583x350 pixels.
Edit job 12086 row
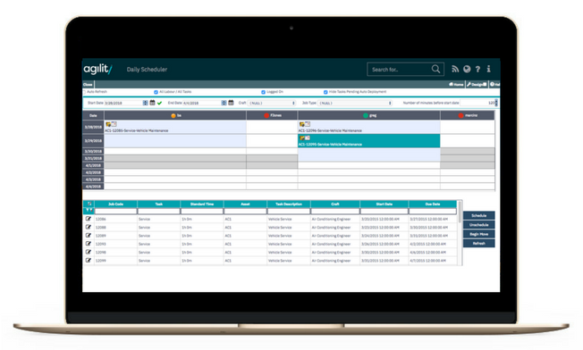point(89,219)
